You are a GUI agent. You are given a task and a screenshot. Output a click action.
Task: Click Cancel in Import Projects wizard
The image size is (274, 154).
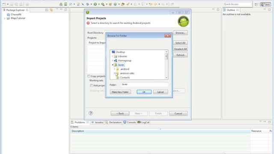click(178, 113)
